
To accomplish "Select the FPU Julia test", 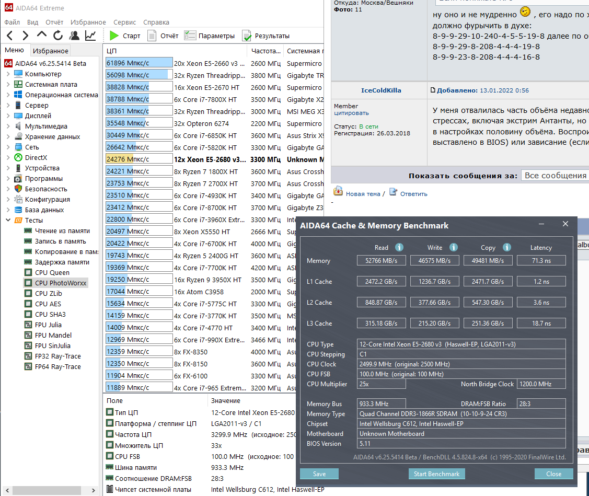I will pos(48,325).
